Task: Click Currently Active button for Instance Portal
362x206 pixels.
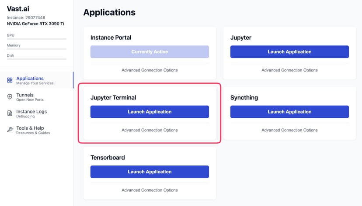Action: point(150,52)
